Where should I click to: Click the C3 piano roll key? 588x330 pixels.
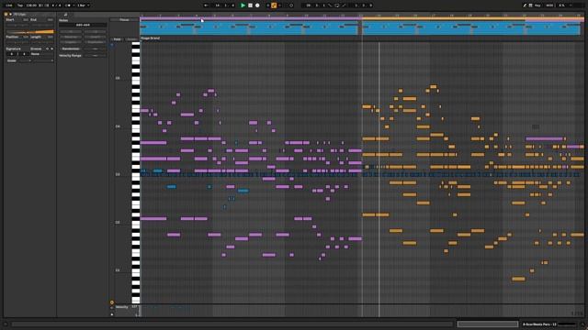(136, 174)
